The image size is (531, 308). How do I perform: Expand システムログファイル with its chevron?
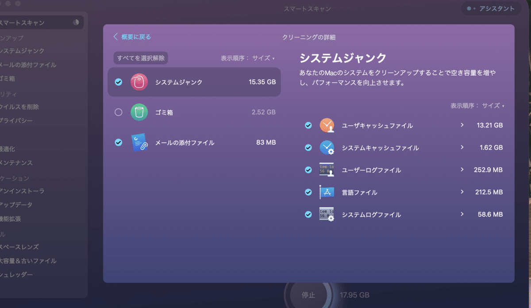coord(462,214)
